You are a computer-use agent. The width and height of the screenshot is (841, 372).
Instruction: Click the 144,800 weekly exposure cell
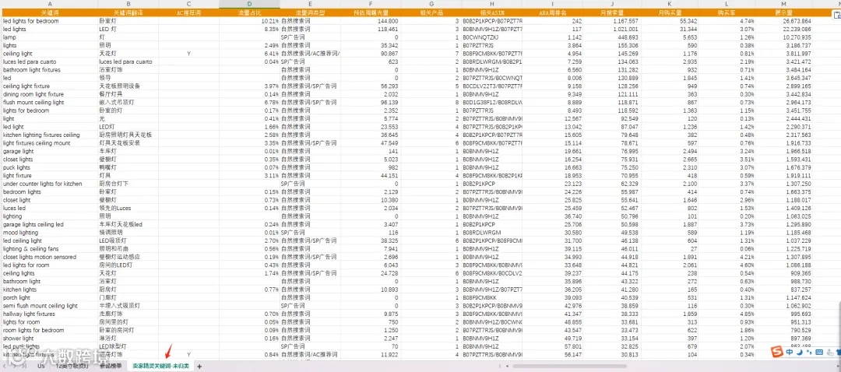coord(370,21)
